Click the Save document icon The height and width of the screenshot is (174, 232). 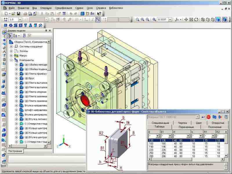click(x=19, y=14)
